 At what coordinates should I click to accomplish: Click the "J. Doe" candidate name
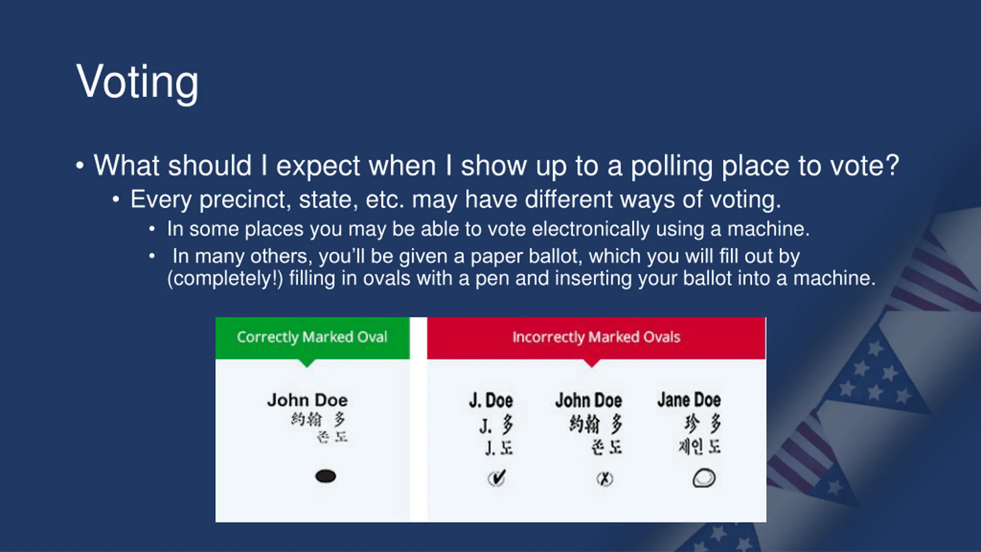click(491, 401)
